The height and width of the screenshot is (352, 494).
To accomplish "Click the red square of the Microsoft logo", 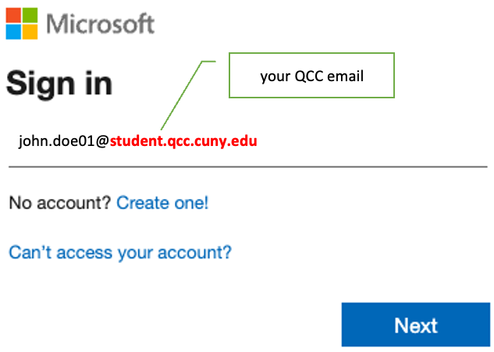I will pos(13,16).
